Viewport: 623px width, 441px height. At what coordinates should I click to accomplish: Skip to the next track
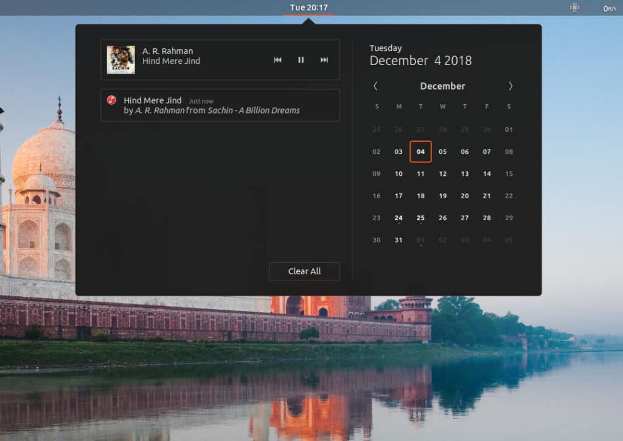pyautogui.click(x=324, y=60)
